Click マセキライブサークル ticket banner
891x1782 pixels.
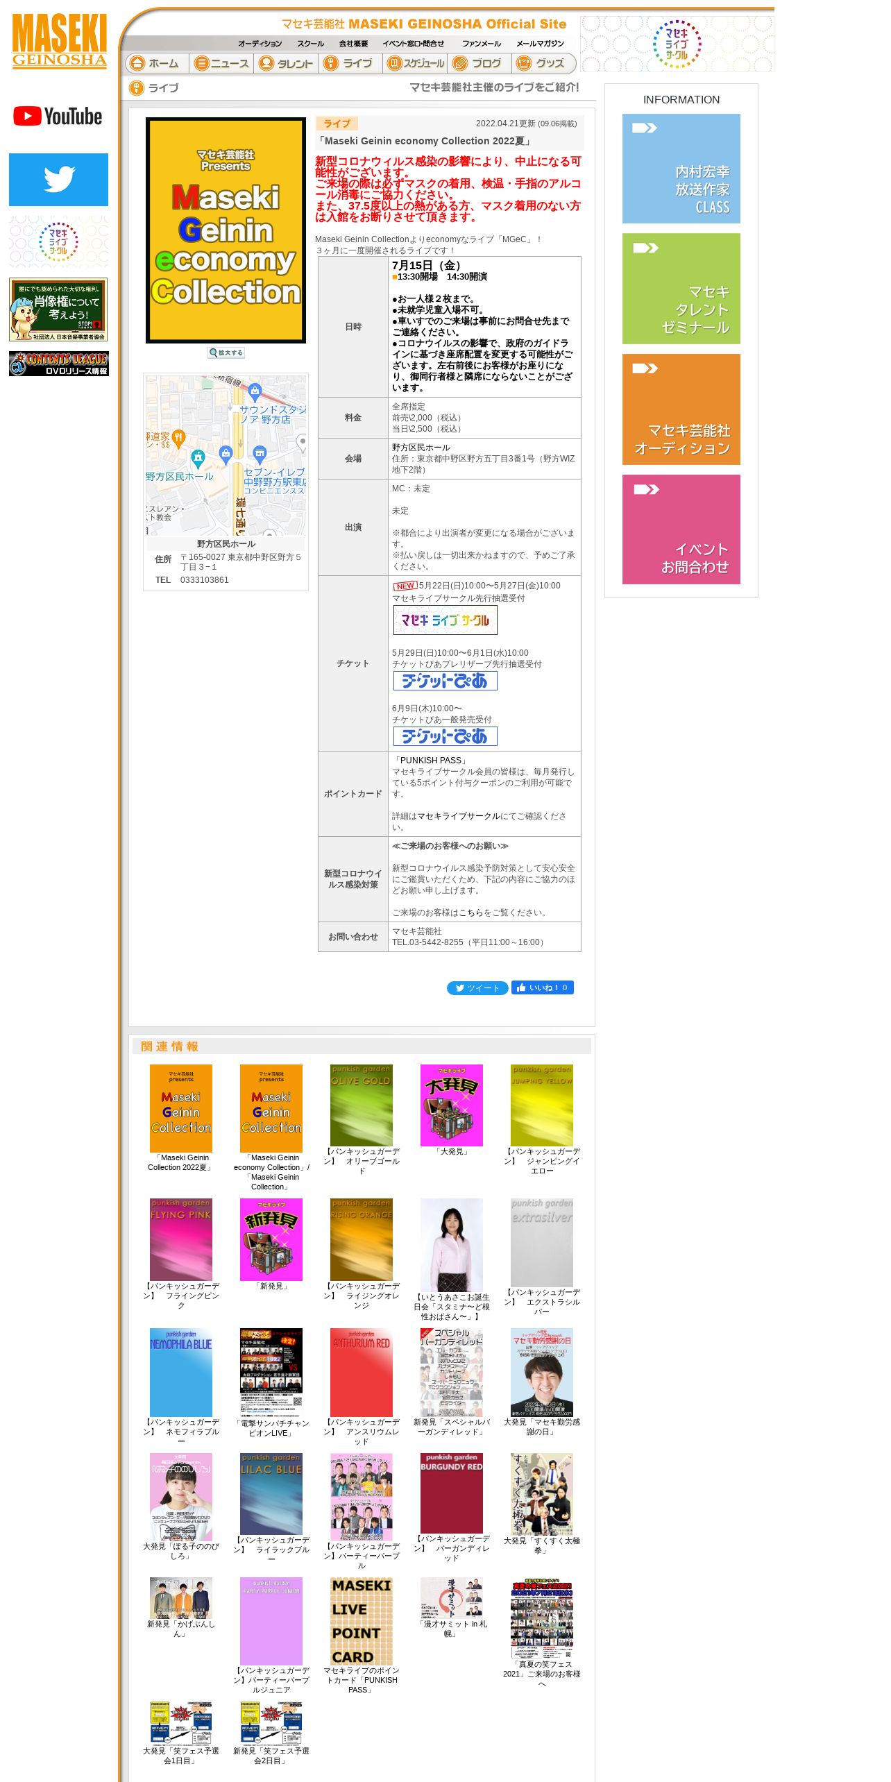445,620
